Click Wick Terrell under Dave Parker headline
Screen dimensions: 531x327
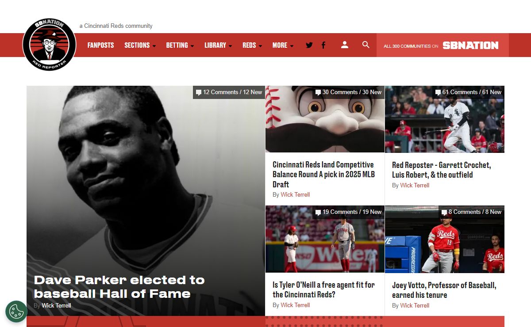(56, 305)
